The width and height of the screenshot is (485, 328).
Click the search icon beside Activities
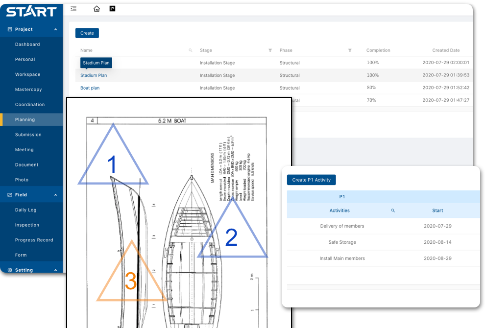393,211
